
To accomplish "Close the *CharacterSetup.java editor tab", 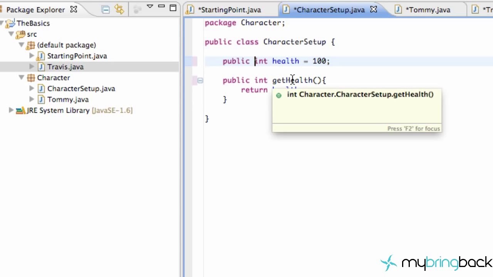I will (x=374, y=10).
